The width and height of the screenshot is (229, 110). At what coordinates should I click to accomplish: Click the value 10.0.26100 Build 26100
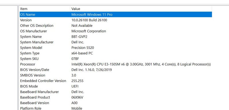89,20
